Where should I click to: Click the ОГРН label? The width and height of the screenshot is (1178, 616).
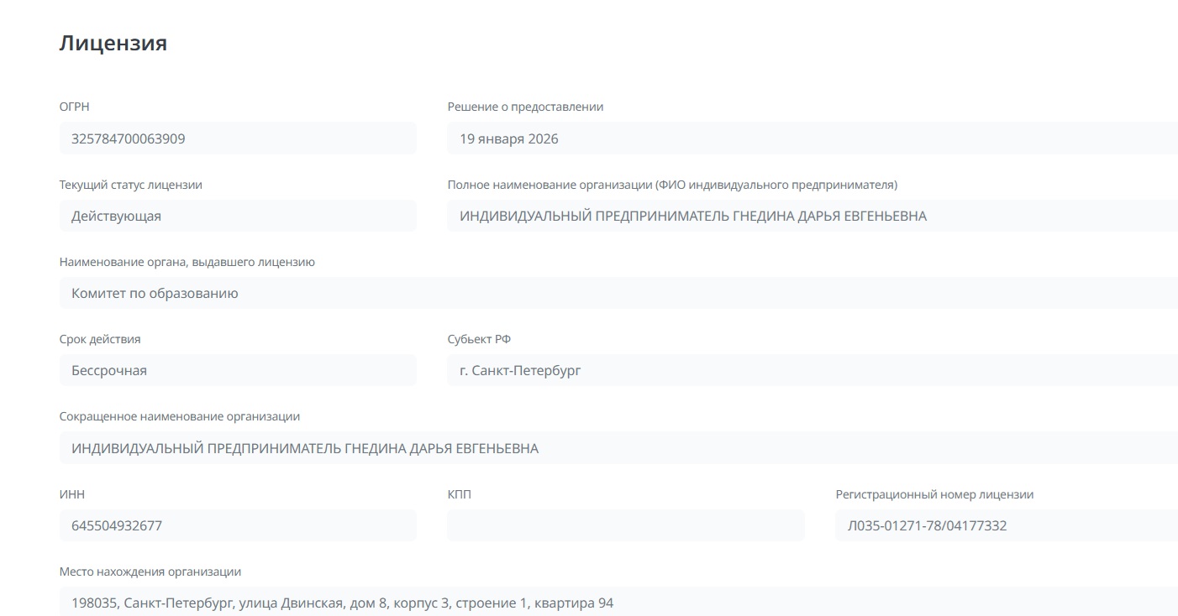point(75,107)
